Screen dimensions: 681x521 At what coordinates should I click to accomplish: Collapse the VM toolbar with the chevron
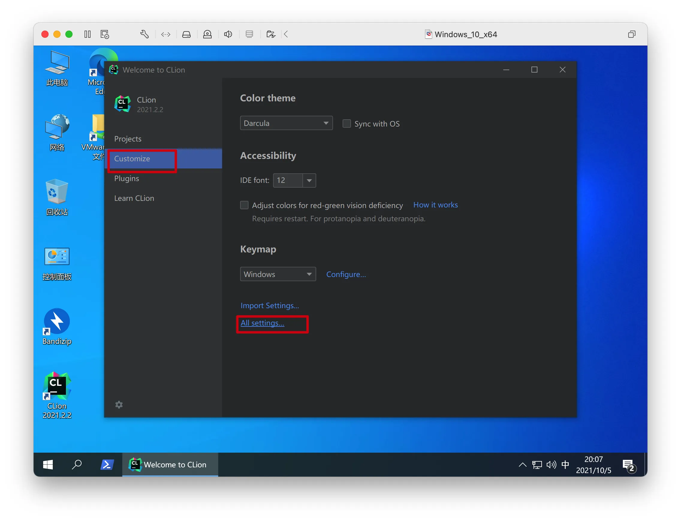pos(286,34)
